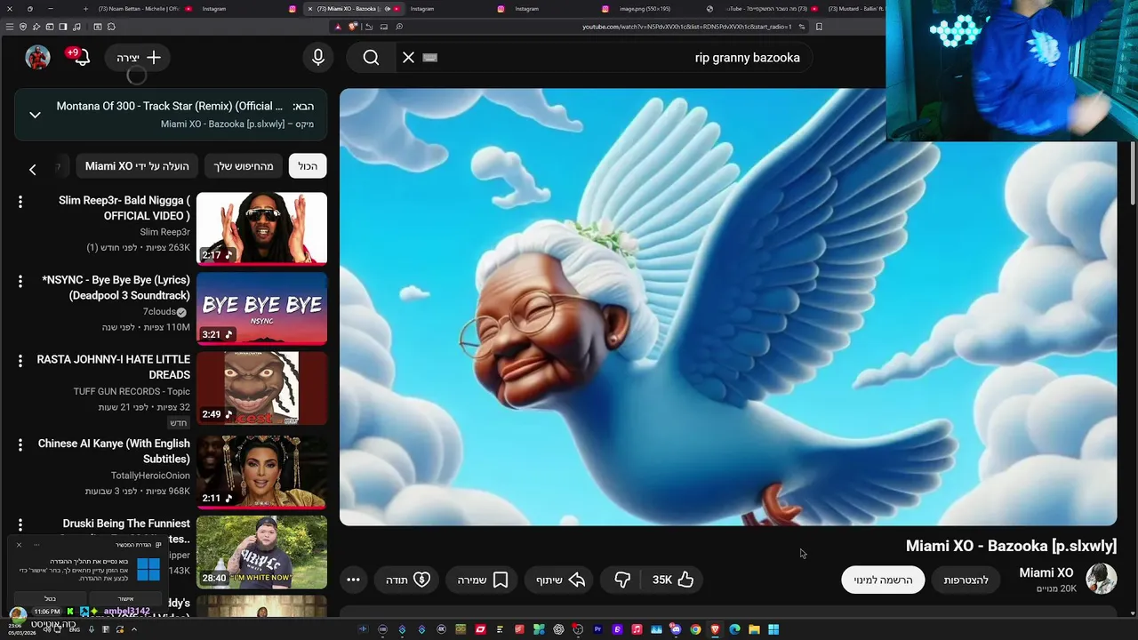Viewport: 1138px width, 640px height.
Task: Select the 'הכול' filter chip
Action: click(x=308, y=166)
